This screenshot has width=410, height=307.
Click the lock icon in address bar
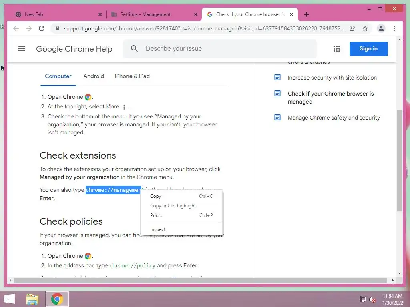click(58, 28)
